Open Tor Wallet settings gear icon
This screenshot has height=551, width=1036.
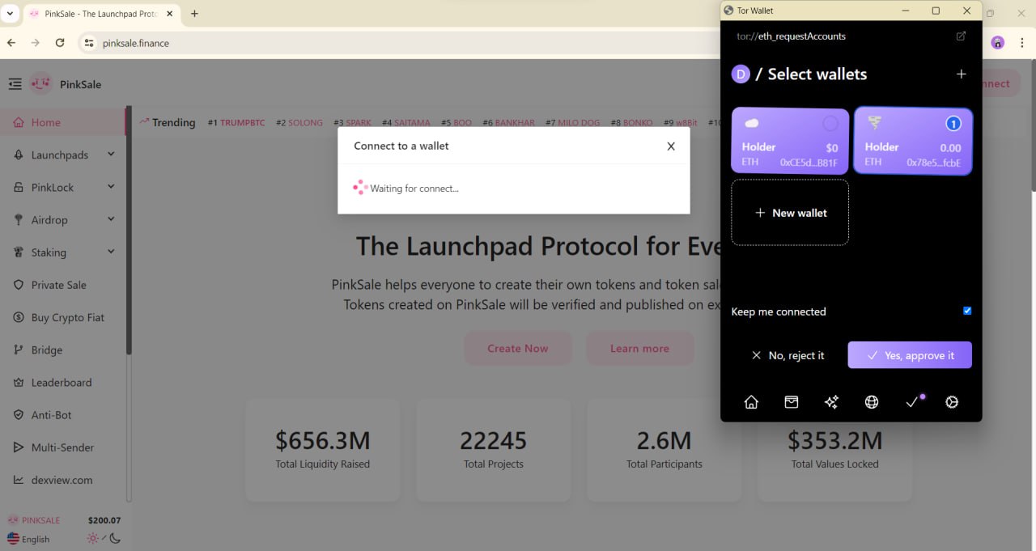pyautogui.click(x=952, y=402)
